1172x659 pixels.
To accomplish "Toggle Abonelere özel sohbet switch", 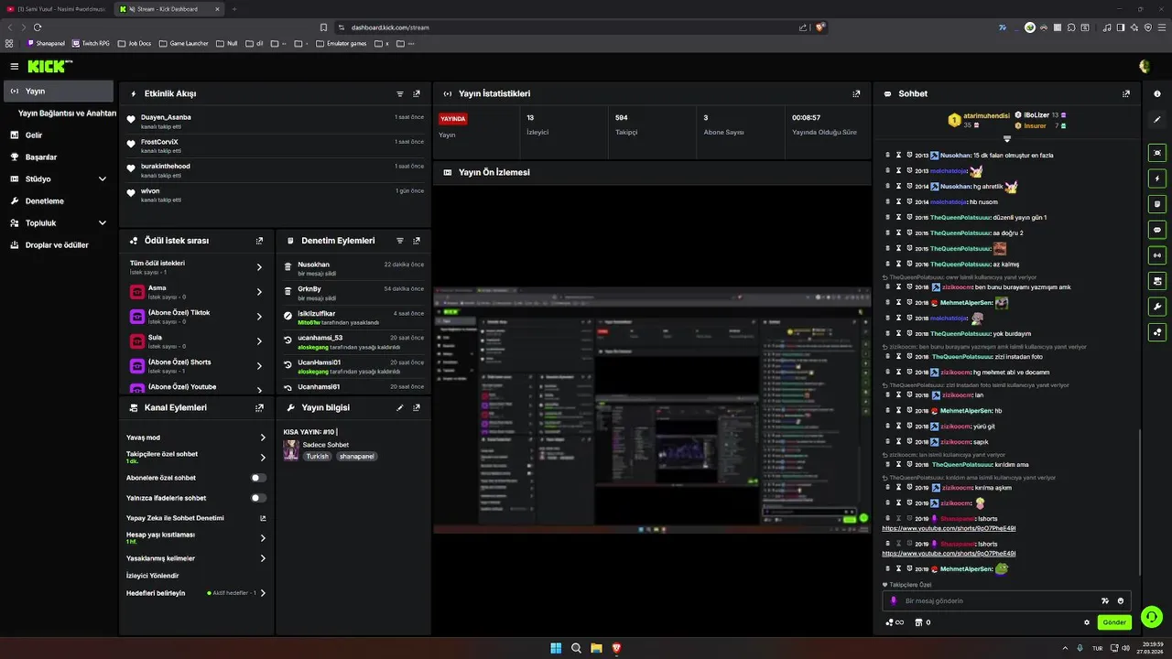I will pyautogui.click(x=259, y=478).
